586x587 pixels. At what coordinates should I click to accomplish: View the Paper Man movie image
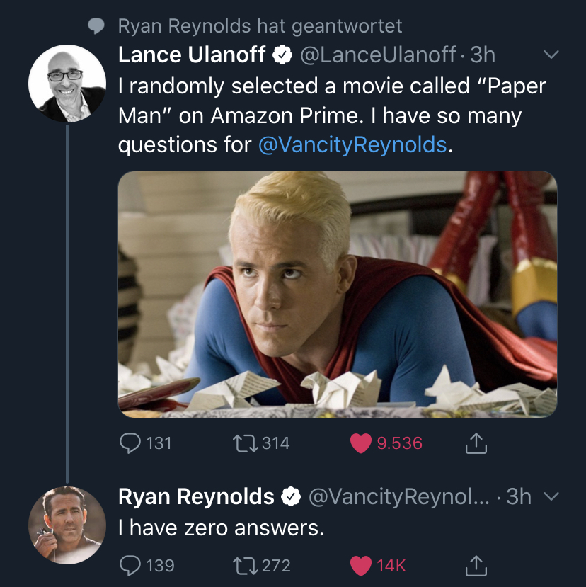pyautogui.click(x=337, y=294)
